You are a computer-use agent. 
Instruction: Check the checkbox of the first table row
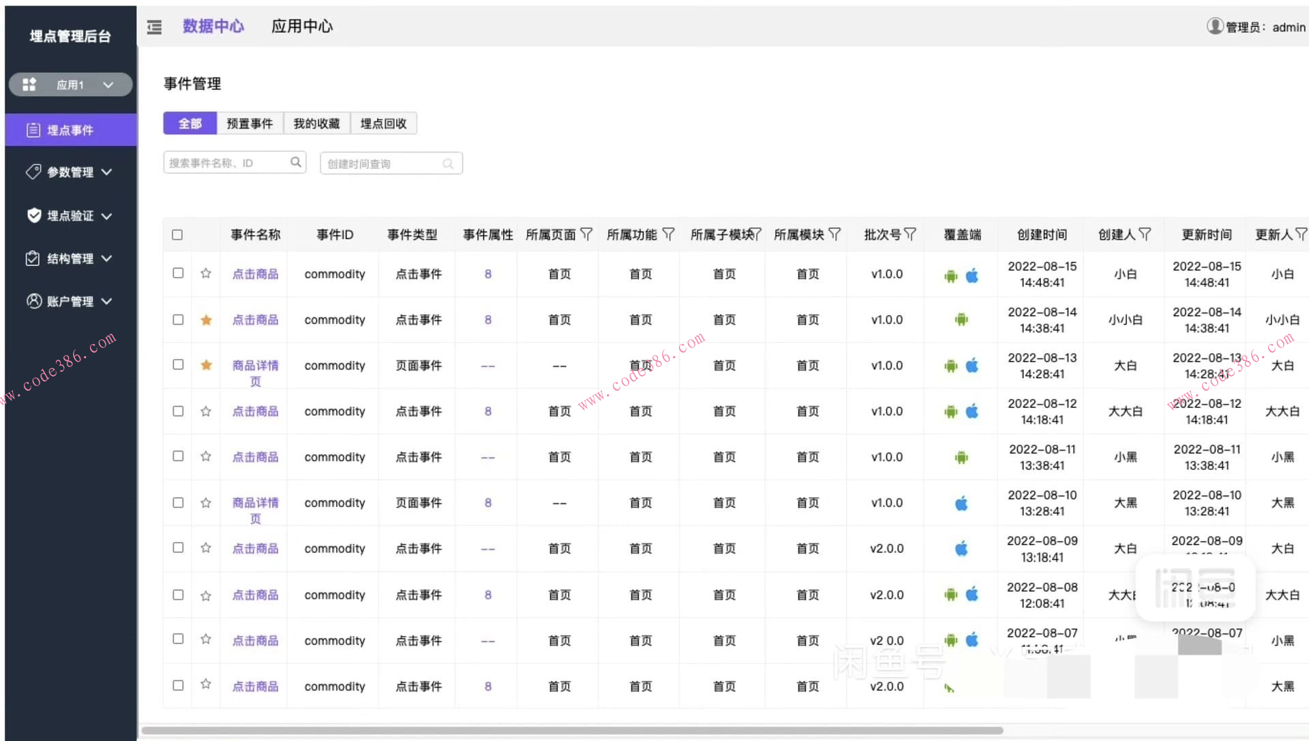tap(177, 273)
